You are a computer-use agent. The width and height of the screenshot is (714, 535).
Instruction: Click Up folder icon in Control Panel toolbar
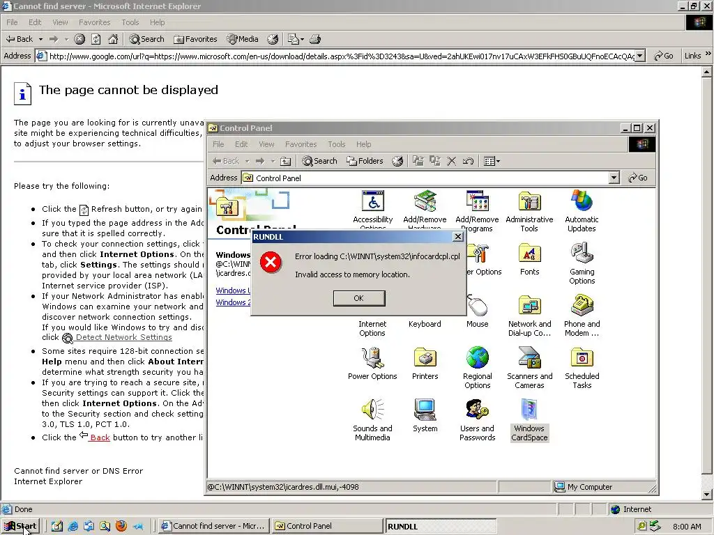click(x=285, y=161)
